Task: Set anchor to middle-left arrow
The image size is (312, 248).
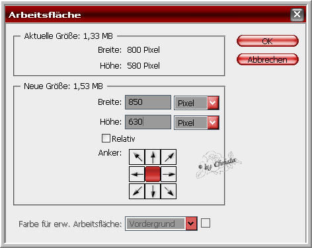Action: [137, 174]
